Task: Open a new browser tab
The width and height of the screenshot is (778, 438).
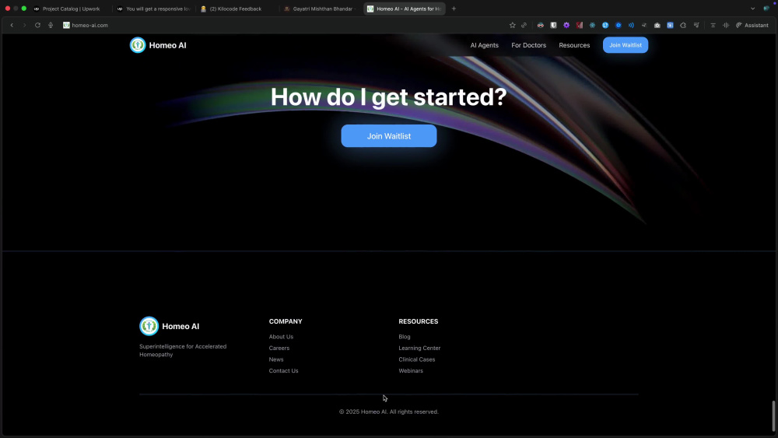Action: [x=454, y=9]
